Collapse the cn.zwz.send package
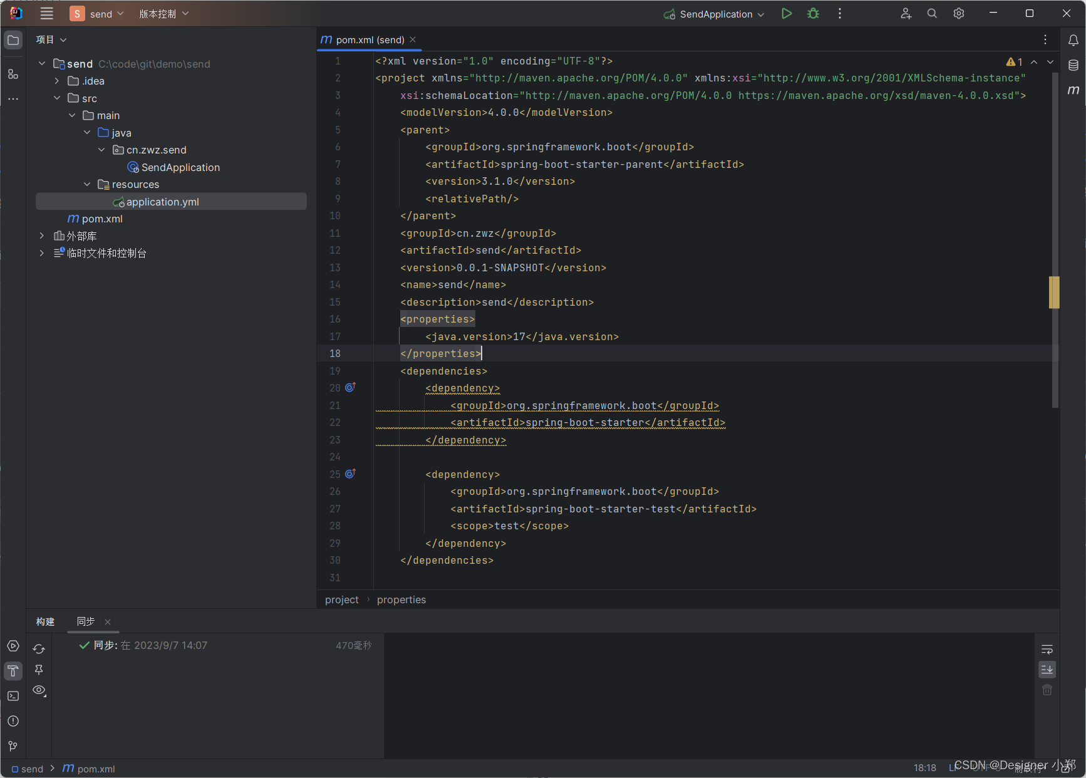This screenshot has height=778, width=1086. pyautogui.click(x=101, y=150)
